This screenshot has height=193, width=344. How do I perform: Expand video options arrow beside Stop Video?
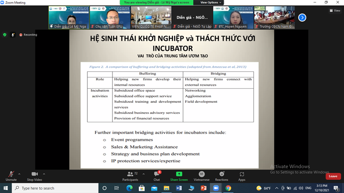44,174
